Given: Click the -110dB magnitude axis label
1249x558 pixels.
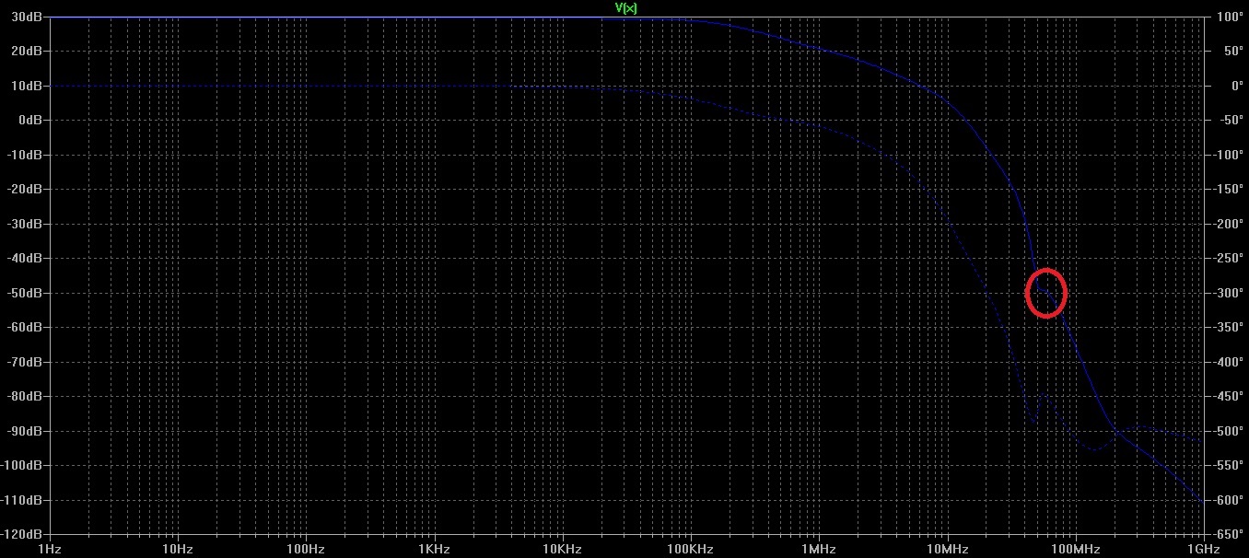Looking at the screenshot, I should point(23,500).
